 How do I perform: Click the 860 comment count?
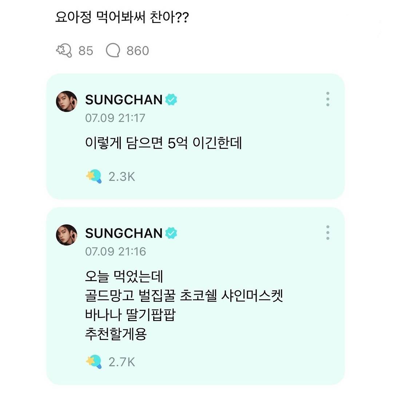pos(138,51)
